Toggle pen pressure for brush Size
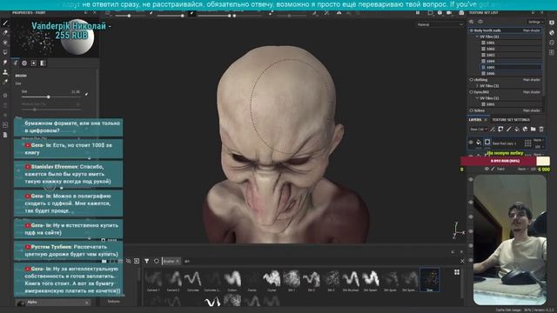Image resolution: width=557 pixels, height=313 pixels. click(86, 94)
